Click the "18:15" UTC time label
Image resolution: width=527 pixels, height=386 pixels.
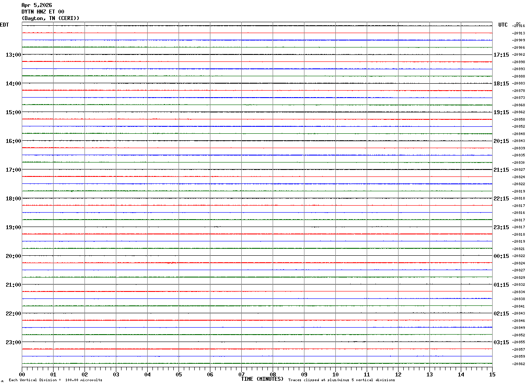click(501, 84)
